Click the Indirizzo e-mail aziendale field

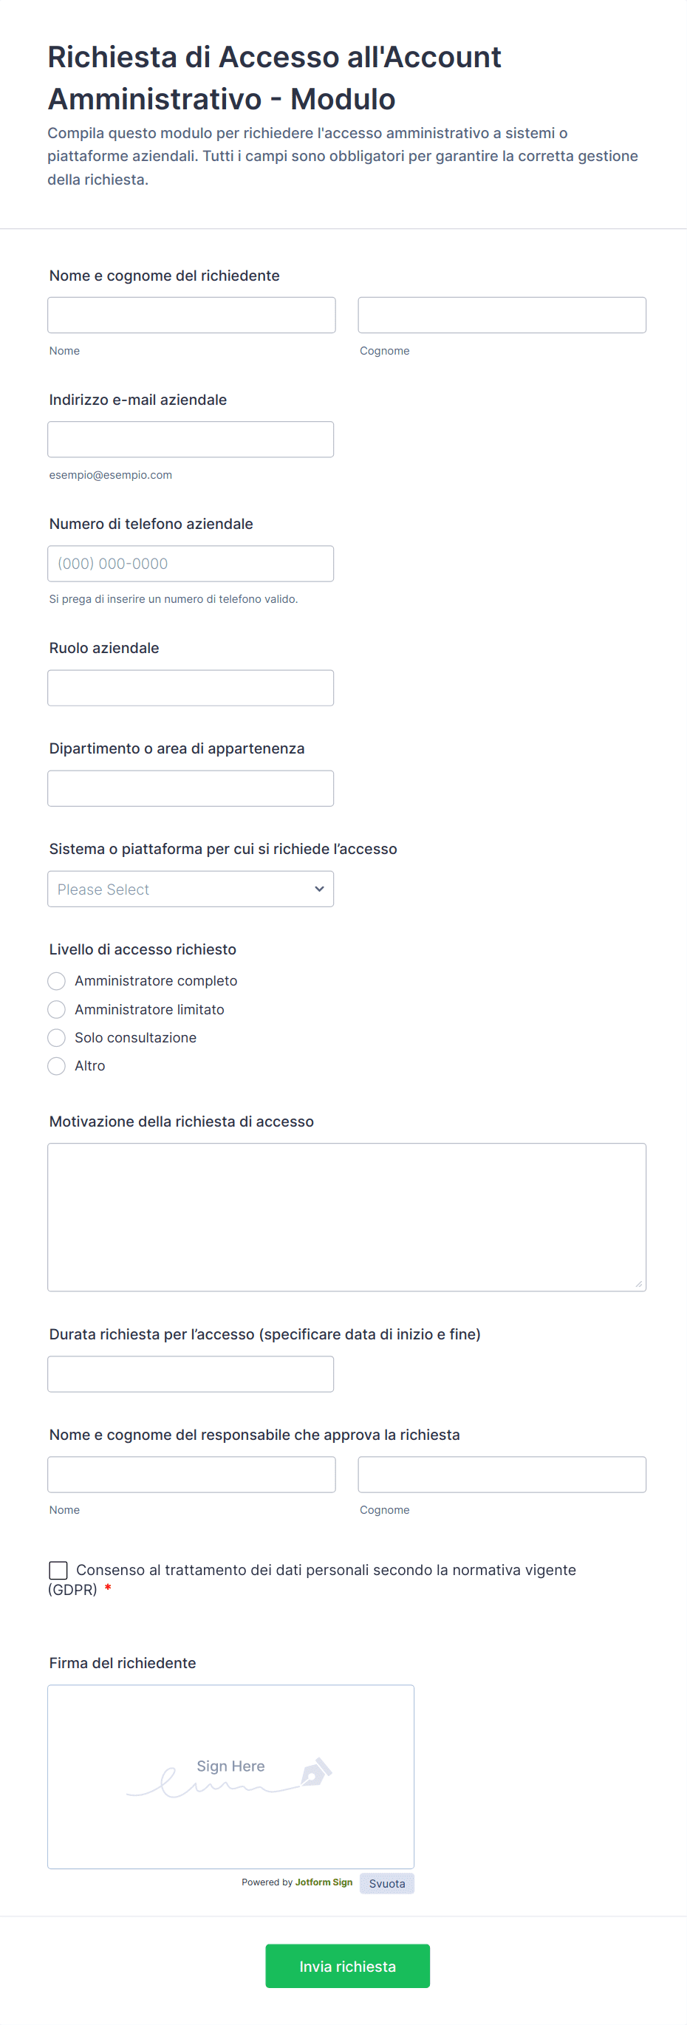(x=191, y=440)
